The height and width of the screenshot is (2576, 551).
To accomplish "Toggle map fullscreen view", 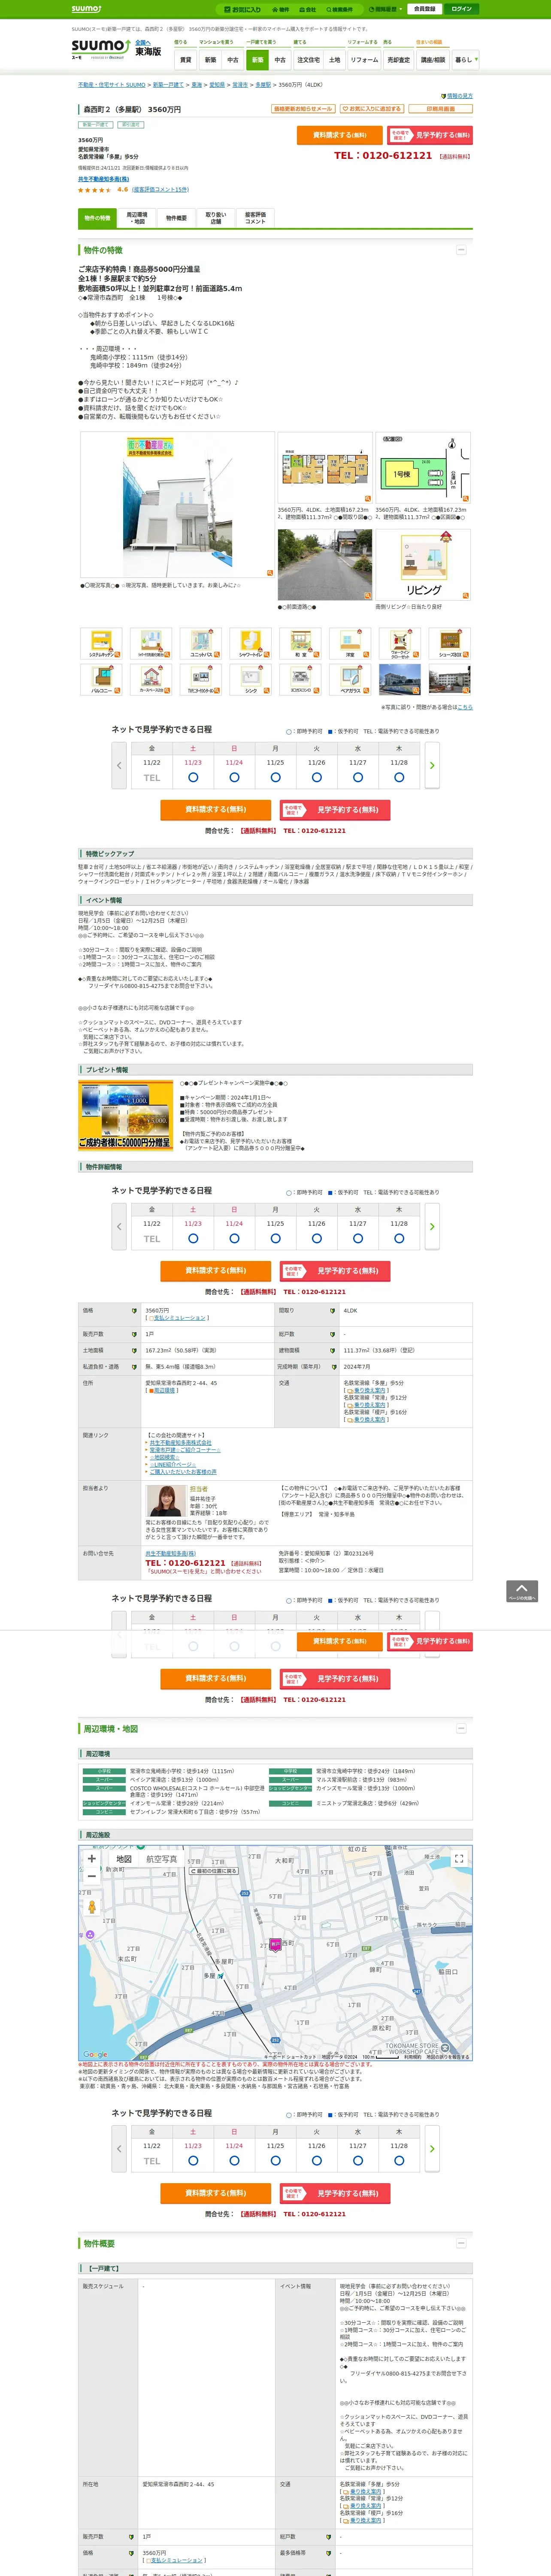I will coord(459,1858).
